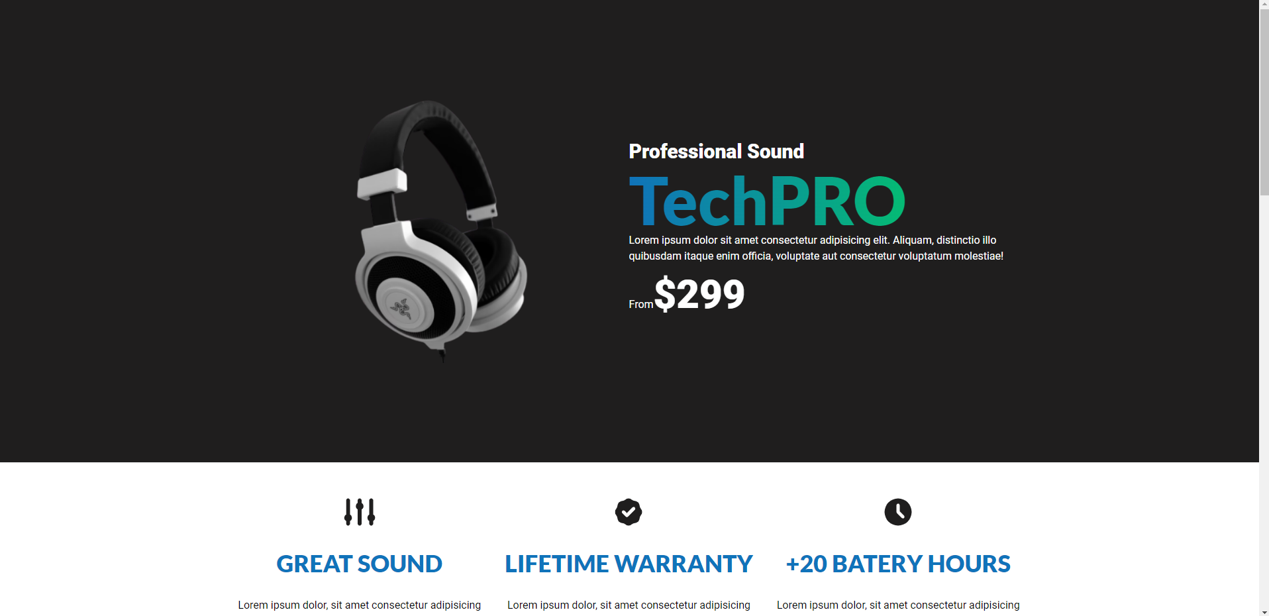
Task: Click the checkmark badge warranty icon
Action: pos(629,512)
